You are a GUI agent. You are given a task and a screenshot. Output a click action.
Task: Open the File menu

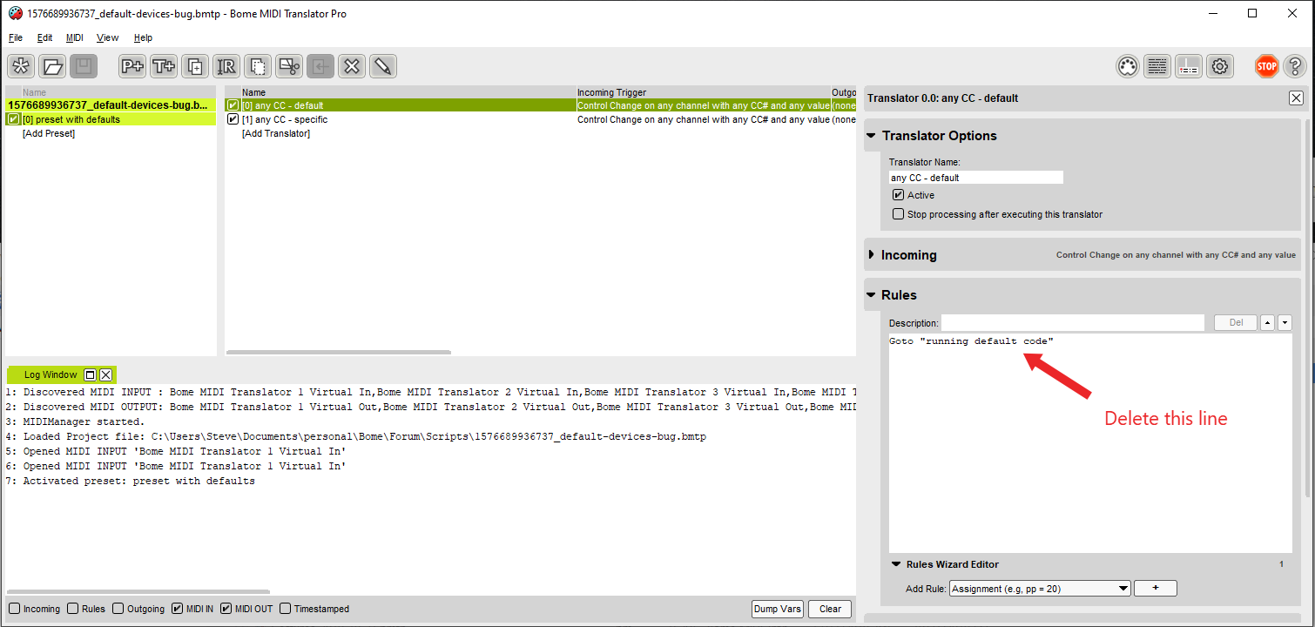[x=16, y=38]
